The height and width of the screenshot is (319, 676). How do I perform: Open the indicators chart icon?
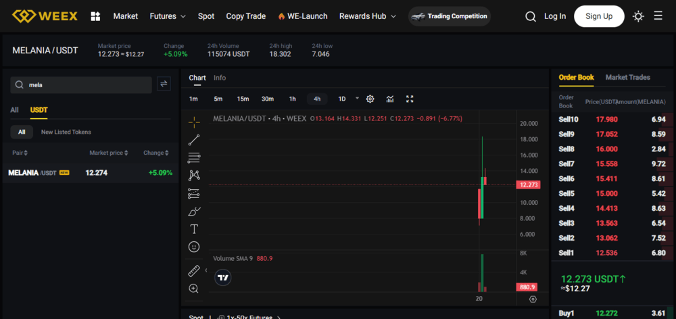point(390,99)
